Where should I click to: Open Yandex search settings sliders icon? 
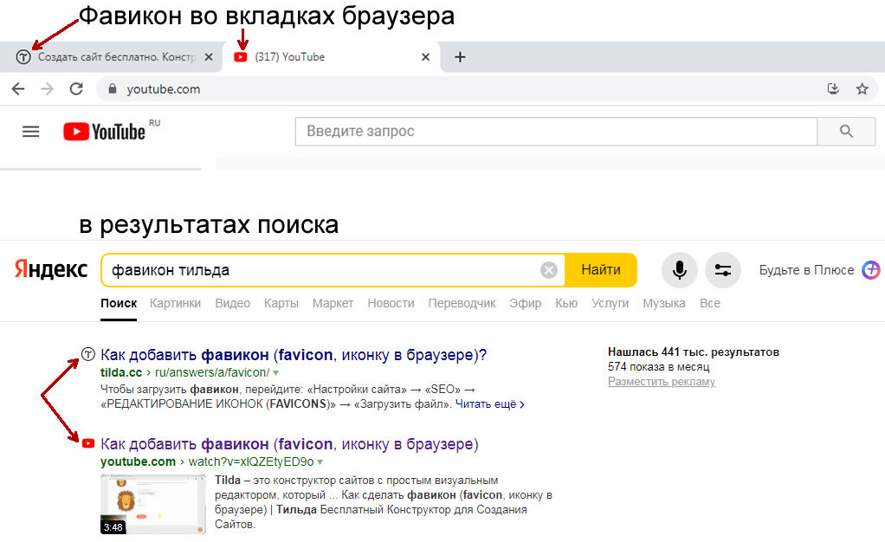point(723,270)
